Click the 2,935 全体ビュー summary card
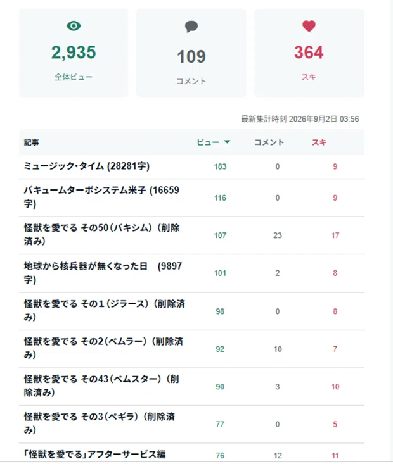 pos(74,53)
